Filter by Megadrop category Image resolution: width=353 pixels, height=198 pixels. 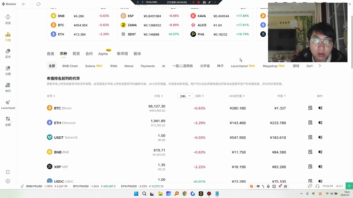point(270,66)
